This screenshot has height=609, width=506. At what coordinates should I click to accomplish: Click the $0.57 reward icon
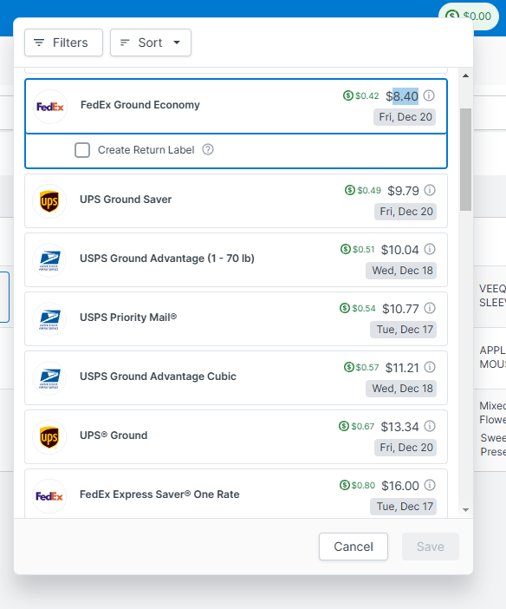349,367
